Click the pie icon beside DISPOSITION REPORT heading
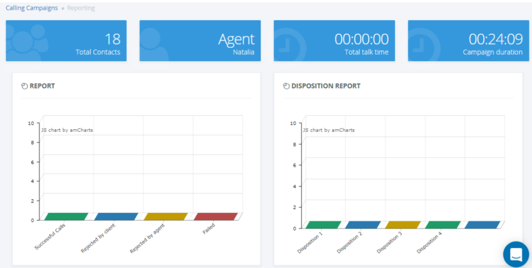 [286, 86]
